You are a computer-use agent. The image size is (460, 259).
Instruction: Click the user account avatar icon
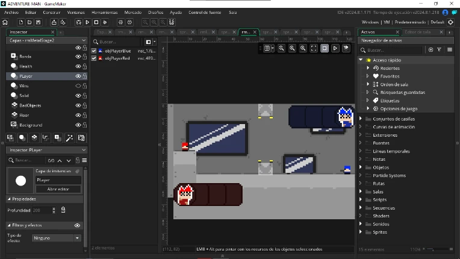446,12
